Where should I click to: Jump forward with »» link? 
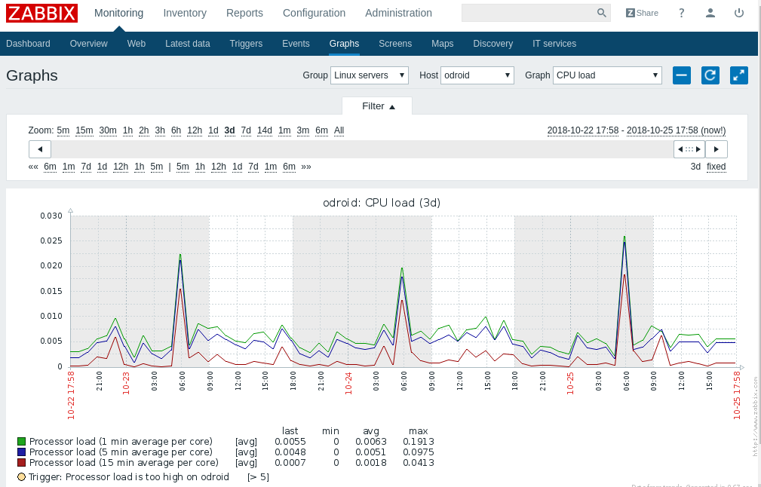click(305, 167)
